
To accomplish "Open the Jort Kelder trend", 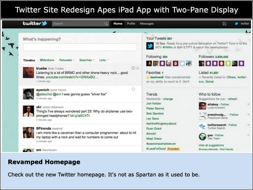I will 154,103.
